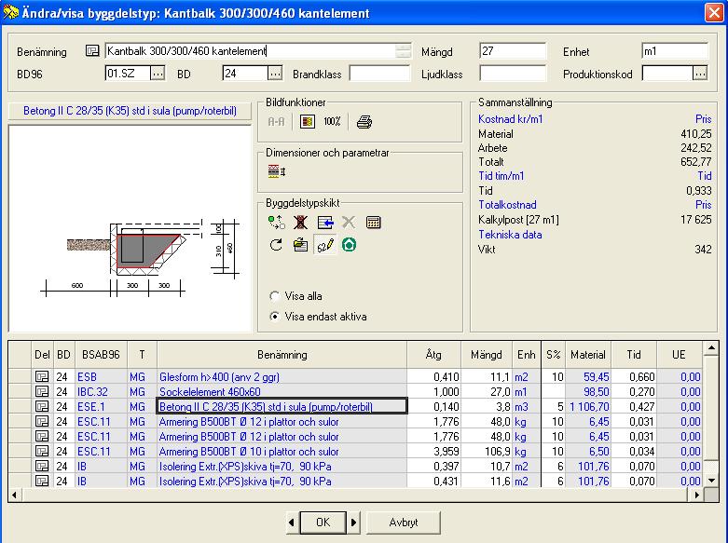The height and width of the screenshot is (543, 728).
Task: Click the green dot move-layer icon
Action: 277,223
